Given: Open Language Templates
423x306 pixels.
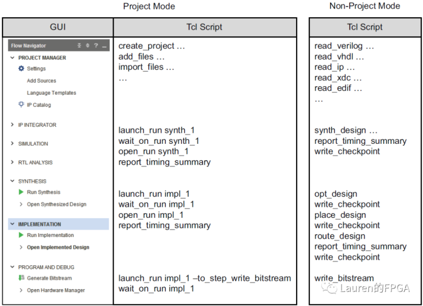Looking at the screenshot, I should click(x=51, y=93).
